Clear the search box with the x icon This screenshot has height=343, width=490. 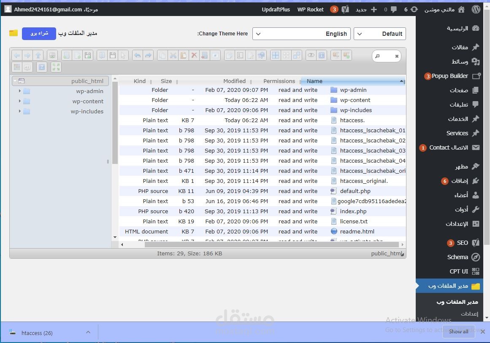tap(397, 56)
